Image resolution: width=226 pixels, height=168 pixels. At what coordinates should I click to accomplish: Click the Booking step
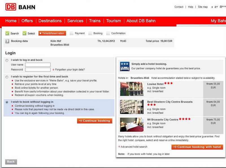pyautogui.click(x=95, y=33)
